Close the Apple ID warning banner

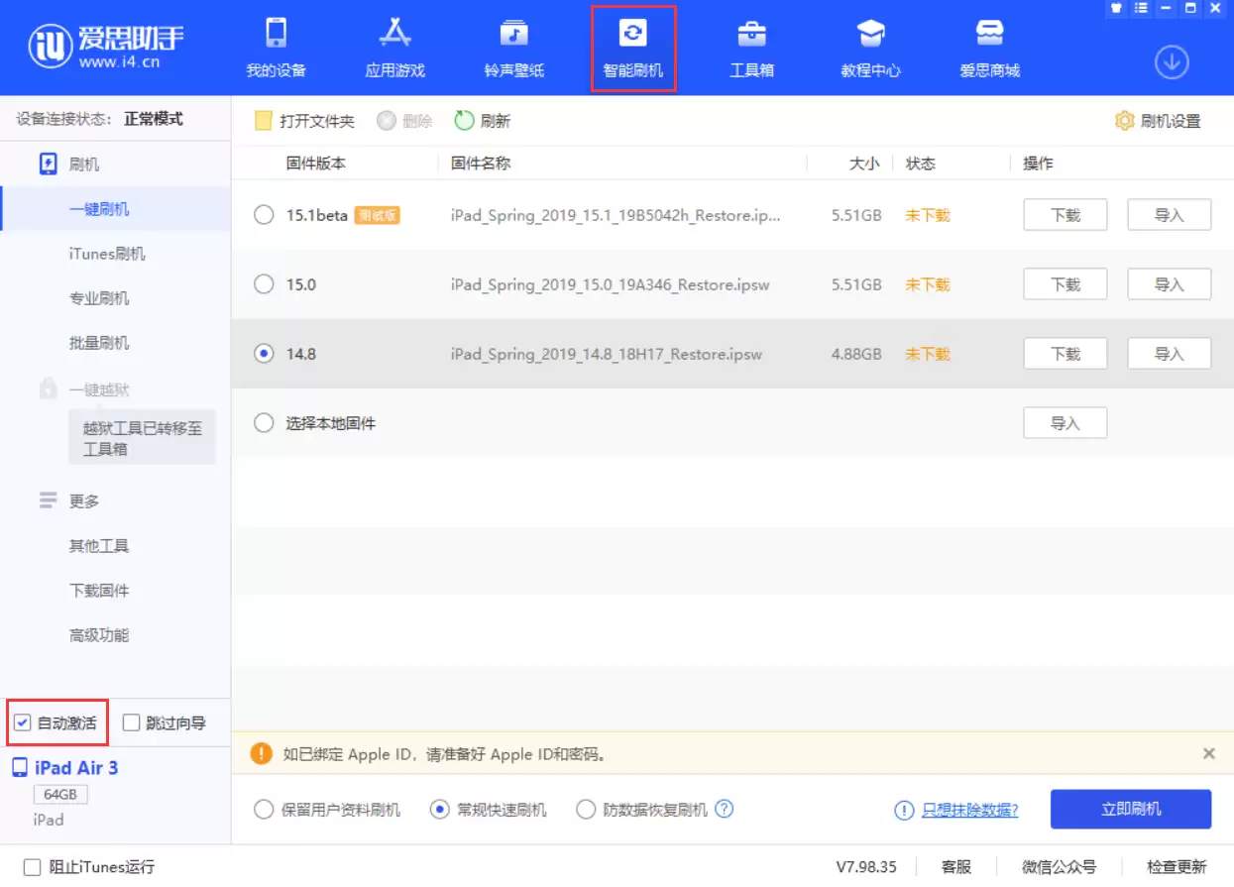(x=1209, y=753)
